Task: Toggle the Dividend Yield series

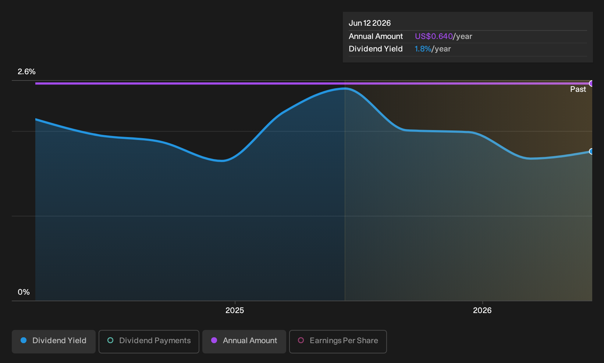Action: pyautogui.click(x=54, y=341)
